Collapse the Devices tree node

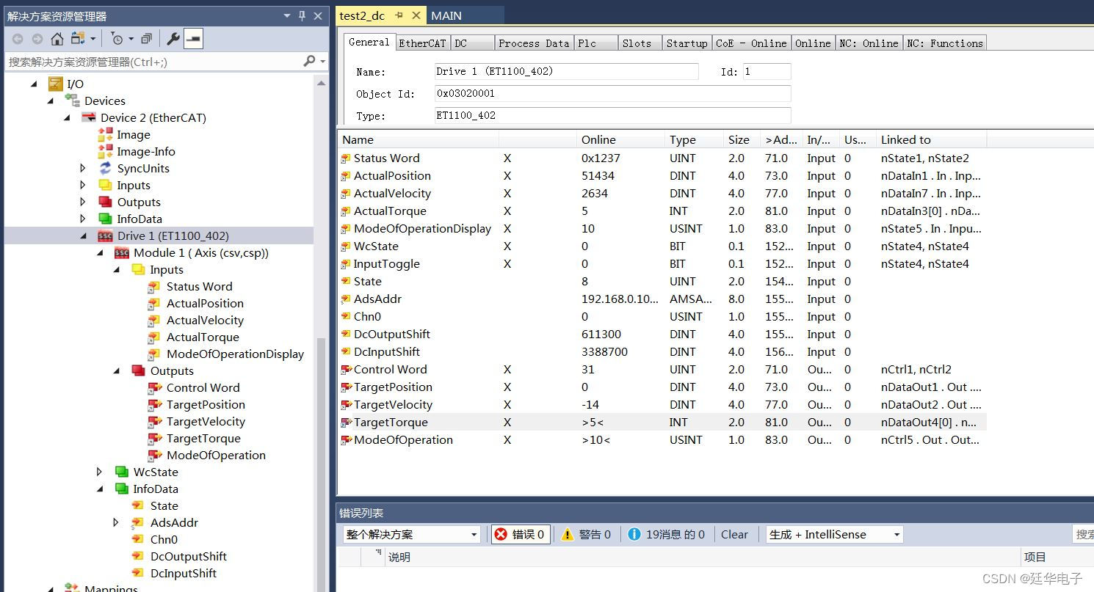[x=51, y=101]
